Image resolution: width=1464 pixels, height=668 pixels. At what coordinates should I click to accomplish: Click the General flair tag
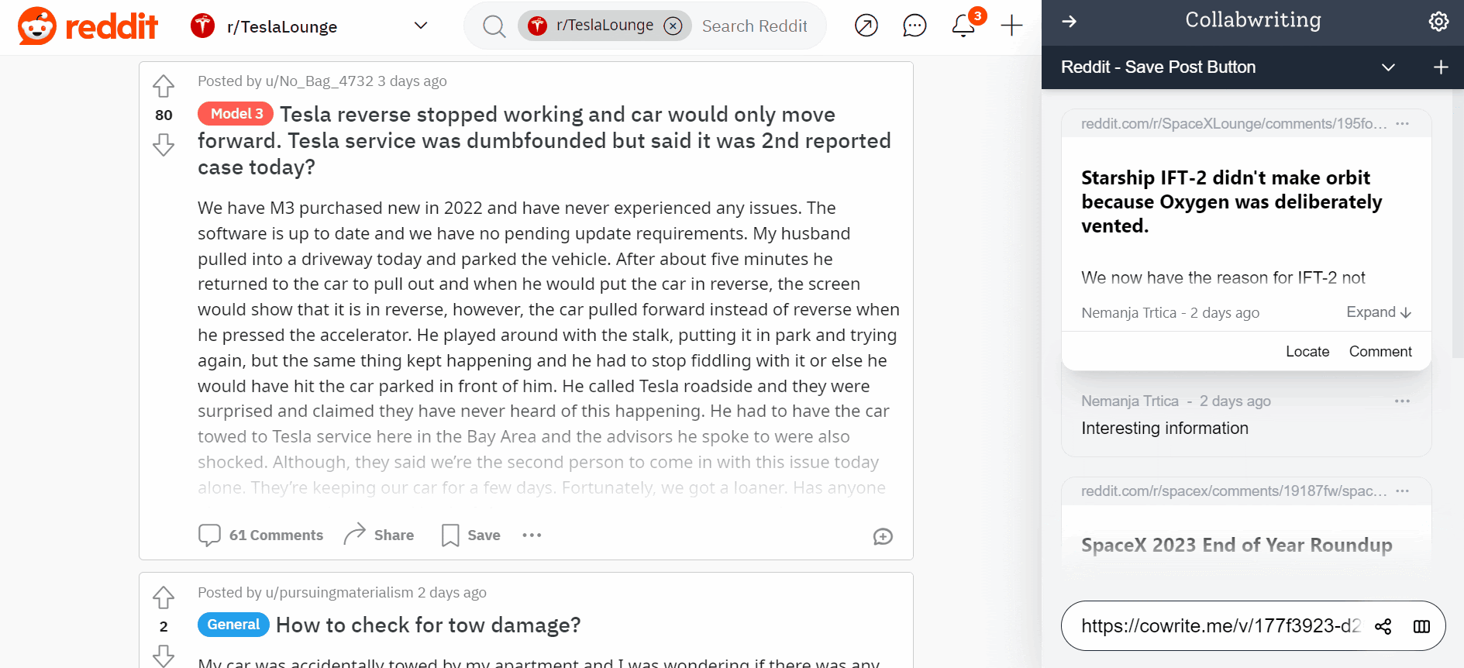233,625
